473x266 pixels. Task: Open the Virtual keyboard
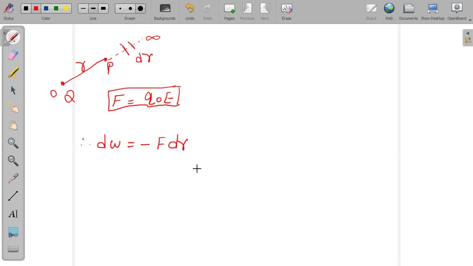point(12,249)
